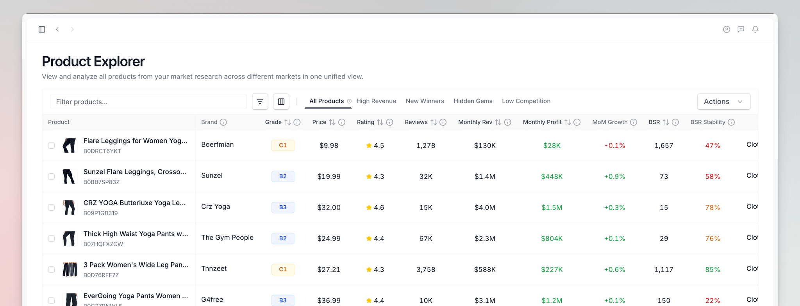Click The Gym People brand cell
Screen dimensions: 800x306
tap(227, 238)
